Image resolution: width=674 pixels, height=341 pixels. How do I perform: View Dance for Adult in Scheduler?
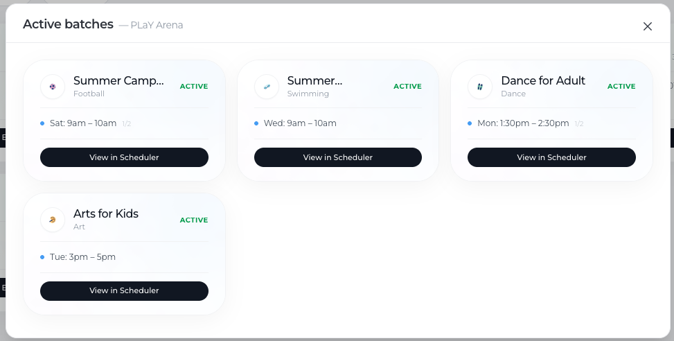coord(551,157)
